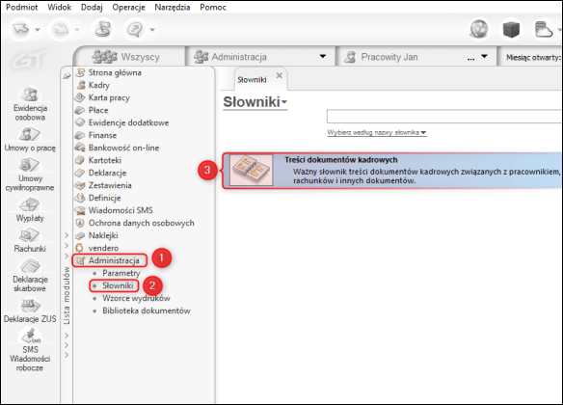The width and height of the screenshot is (563, 405).
Task: Click the Treści dokumentów kadrowych book thumbnail
Action: click(x=251, y=170)
